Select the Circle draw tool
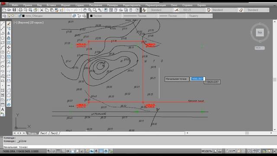The height and width of the screenshot is (156, 277). click(3, 52)
